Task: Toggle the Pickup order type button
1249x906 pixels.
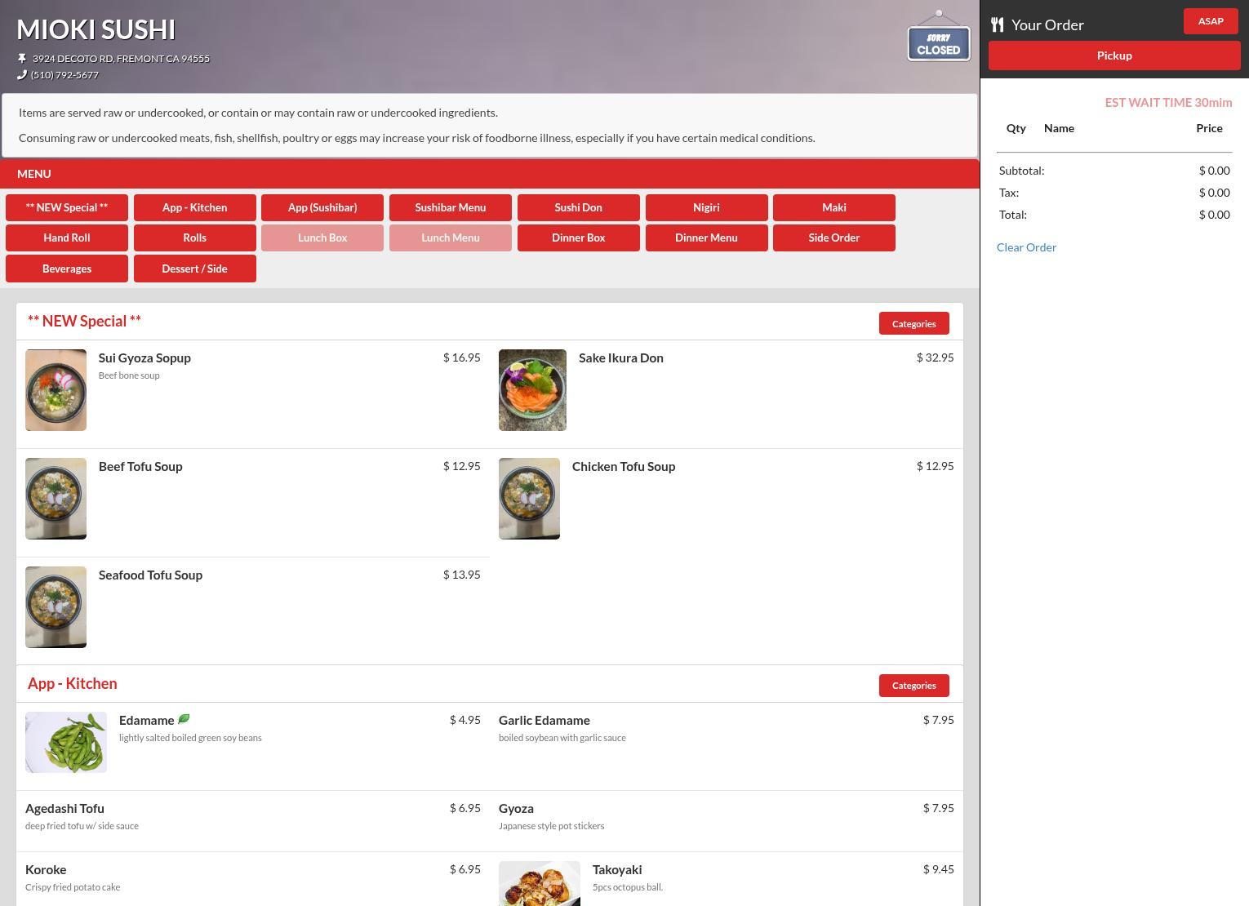Action: point(1113,56)
